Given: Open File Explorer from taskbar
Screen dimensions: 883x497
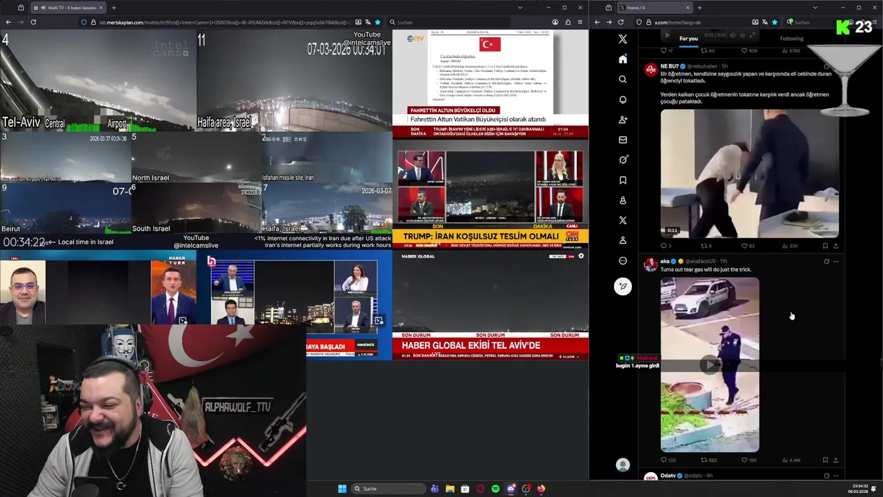Looking at the screenshot, I should [450, 489].
